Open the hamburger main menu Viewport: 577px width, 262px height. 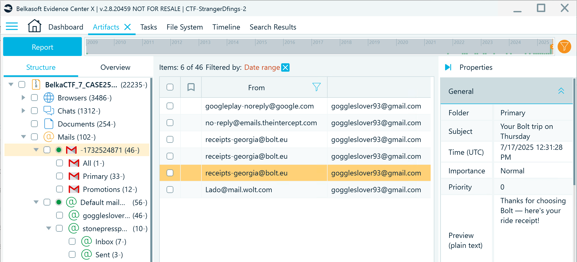pyautogui.click(x=12, y=26)
